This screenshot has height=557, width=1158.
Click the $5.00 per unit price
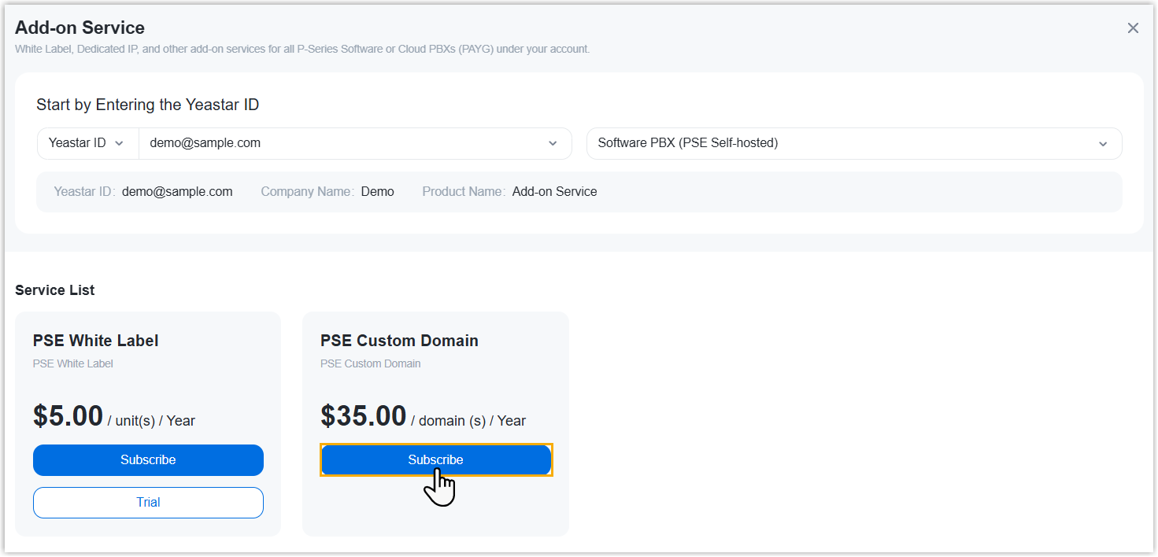coord(68,416)
